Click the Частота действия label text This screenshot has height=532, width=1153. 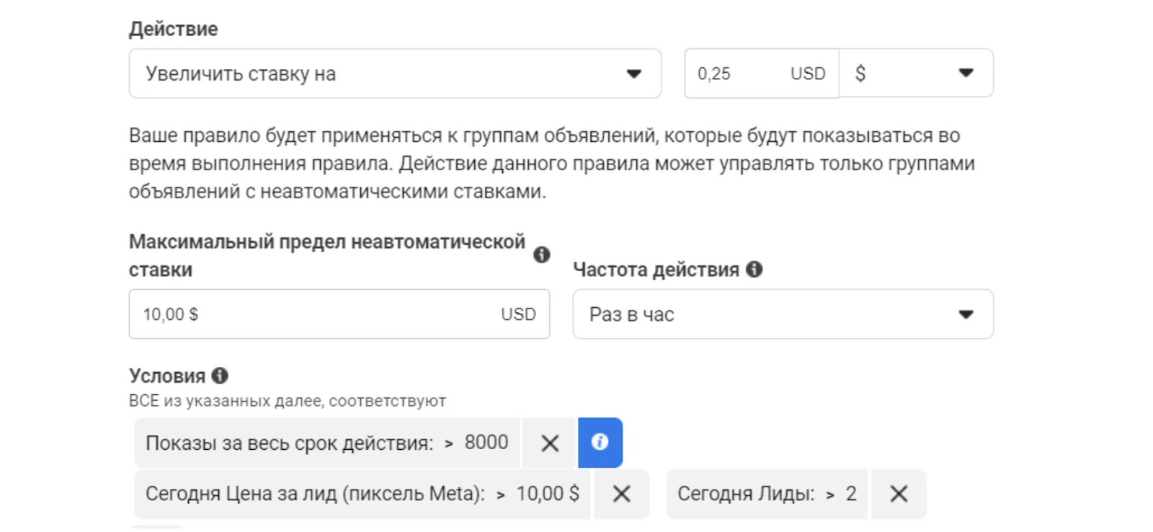click(656, 270)
